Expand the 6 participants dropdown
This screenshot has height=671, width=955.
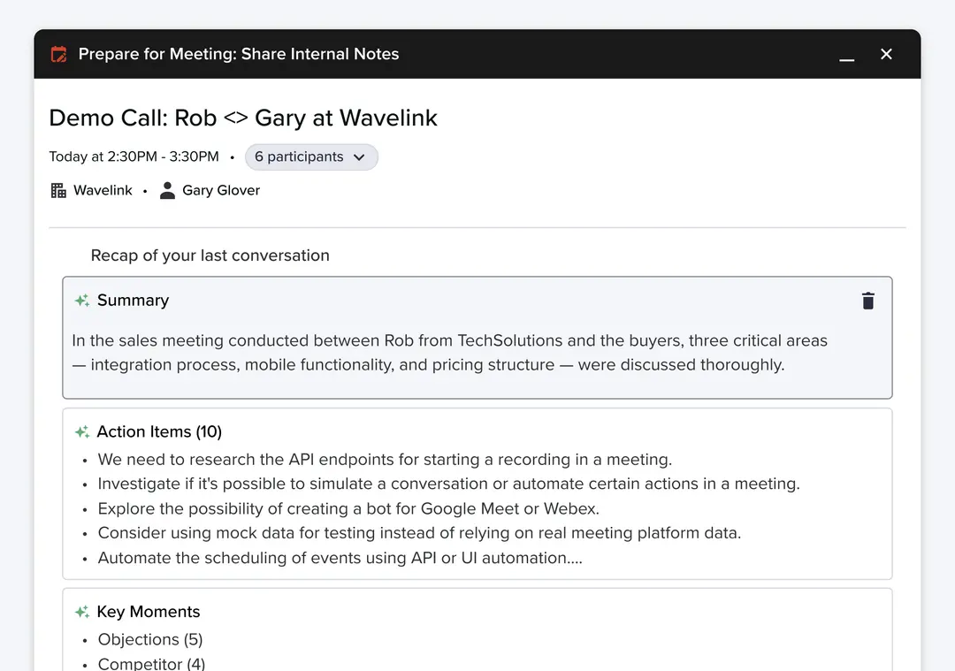tap(311, 157)
